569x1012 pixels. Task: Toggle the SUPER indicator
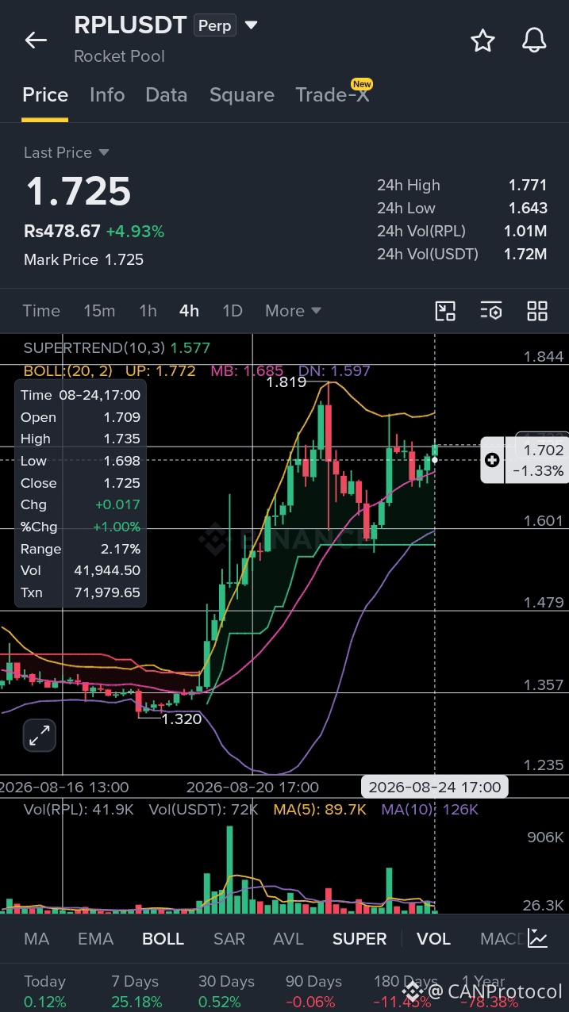coord(359,939)
